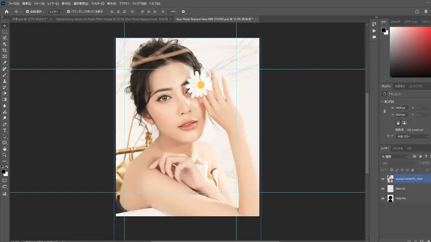Hide the Hide Me layer

pyautogui.click(x=383, y=198)
